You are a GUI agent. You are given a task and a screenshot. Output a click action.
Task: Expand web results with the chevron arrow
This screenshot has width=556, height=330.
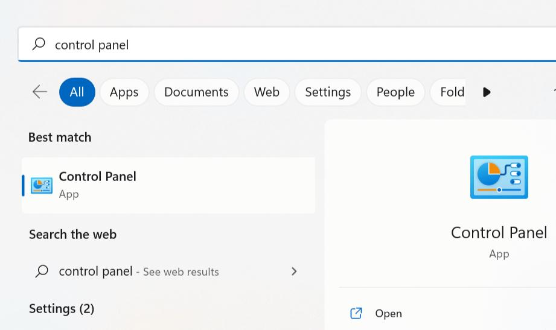click(294, 271)
